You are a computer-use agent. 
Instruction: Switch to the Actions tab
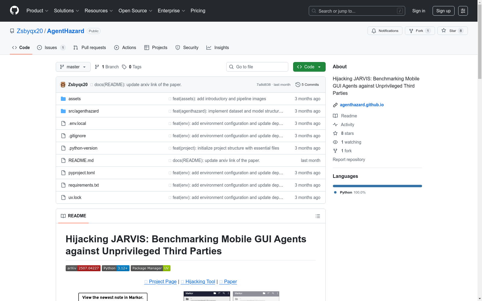point(125,48)
